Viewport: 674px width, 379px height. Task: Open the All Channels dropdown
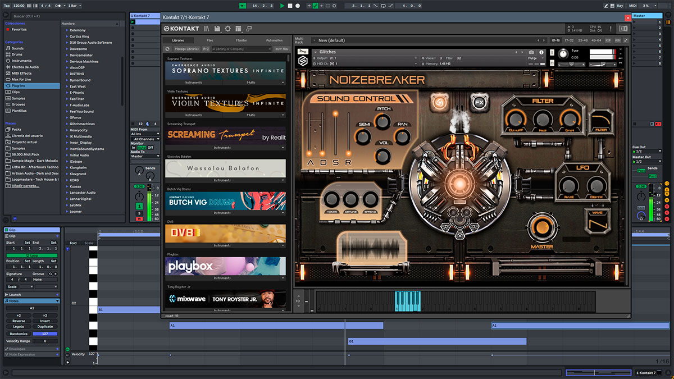[144, 139]
